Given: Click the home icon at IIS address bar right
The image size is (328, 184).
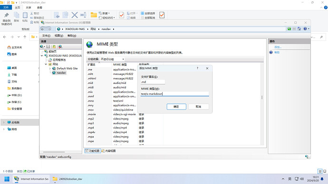Looking at the screenshot, I should pyautogui.click(x=299, y=29).
